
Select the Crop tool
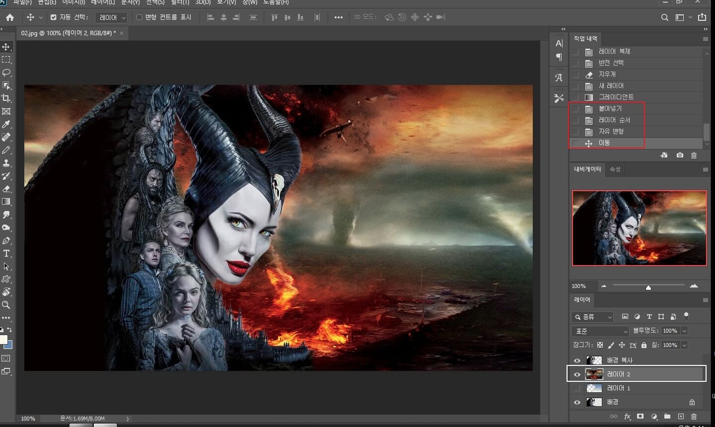6,98
